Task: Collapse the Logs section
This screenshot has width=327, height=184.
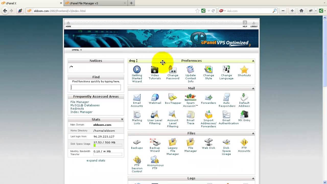Action: pos(253,178)
